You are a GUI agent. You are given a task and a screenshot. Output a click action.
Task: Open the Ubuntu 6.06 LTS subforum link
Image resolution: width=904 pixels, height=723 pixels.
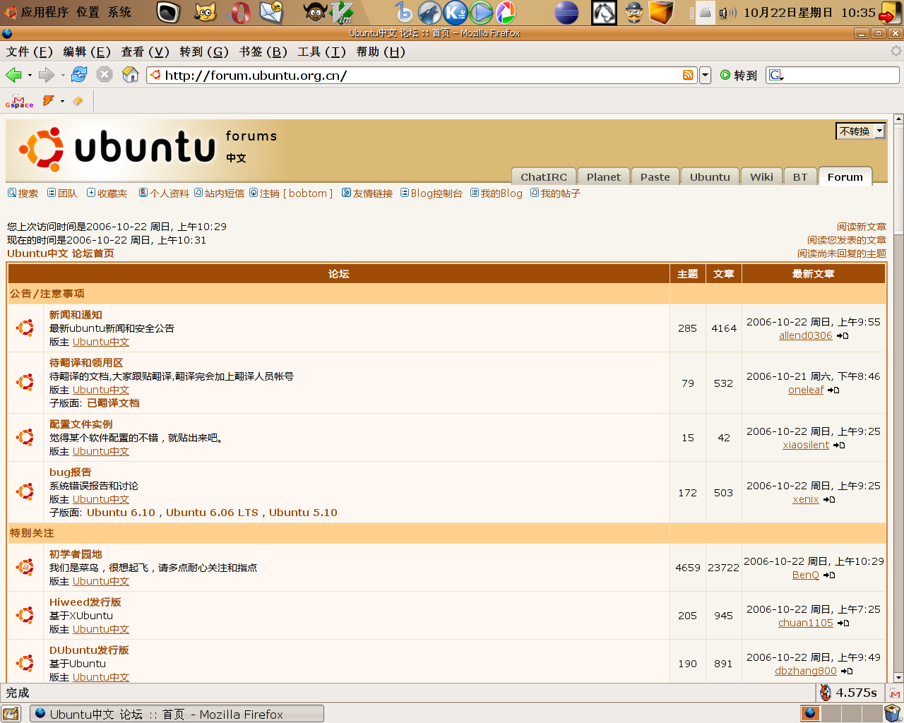click(212, 513)
